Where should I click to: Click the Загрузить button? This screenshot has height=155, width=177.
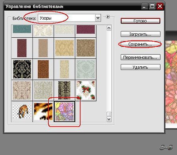[x=140, y=34]
